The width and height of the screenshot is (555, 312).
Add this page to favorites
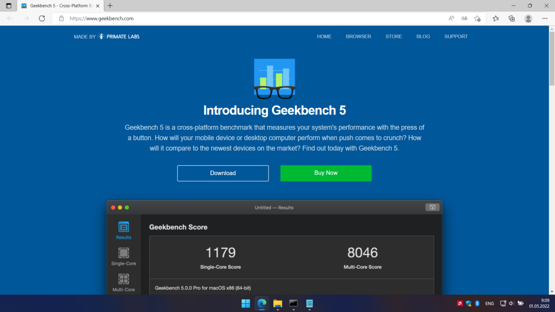tap(477, 18)
